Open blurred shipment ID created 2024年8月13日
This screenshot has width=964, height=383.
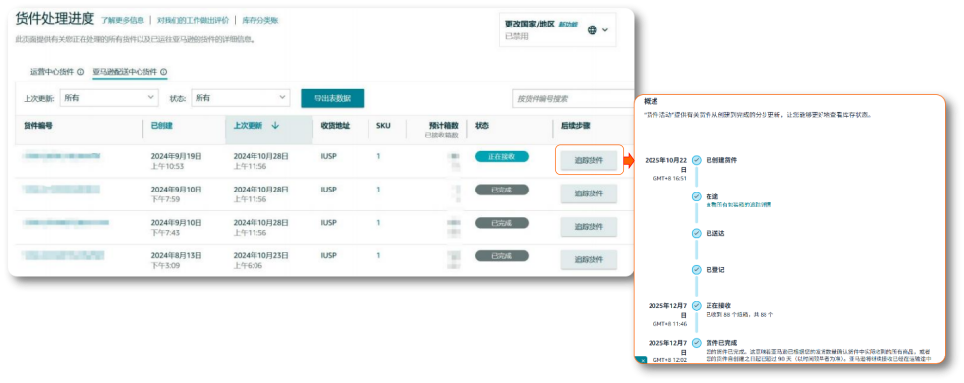pyautogui.click(x=64, y=255)
